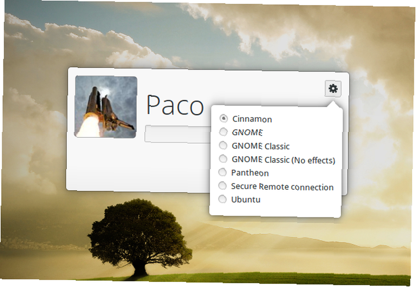Image resolution: width=416 pixels, height=287 pixels.
Task: Pick the Secure Remote connection radio button
Action: pyautogui.click(x=223, y=186)
